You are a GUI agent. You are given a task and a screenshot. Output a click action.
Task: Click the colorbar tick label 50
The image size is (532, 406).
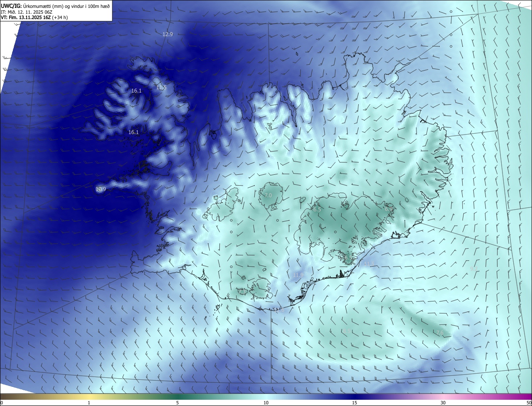[x=528, y=403]
